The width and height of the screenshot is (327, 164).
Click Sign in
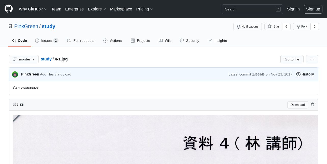(x=293, y=9)
